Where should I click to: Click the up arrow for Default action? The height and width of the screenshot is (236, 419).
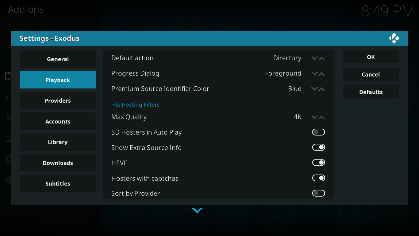322,58
